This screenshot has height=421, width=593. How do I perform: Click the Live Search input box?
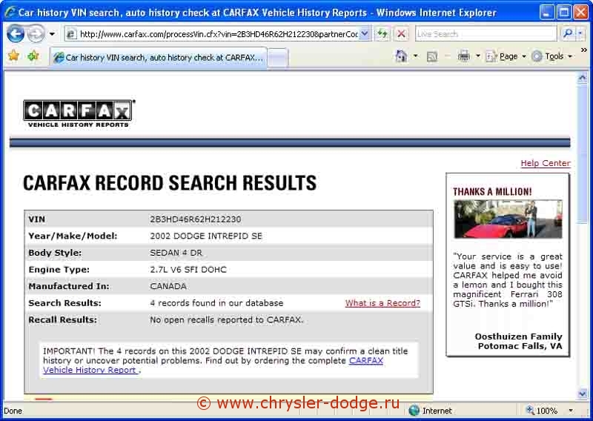pos(486,34)
